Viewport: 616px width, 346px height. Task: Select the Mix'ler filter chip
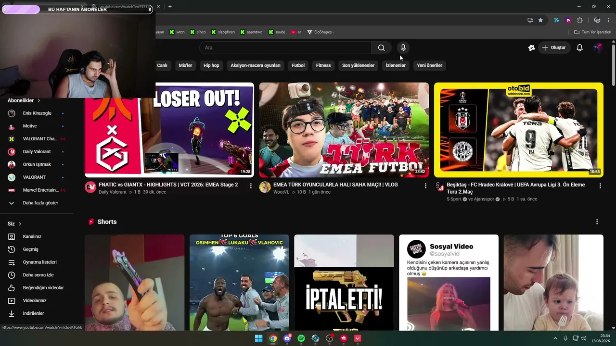click(x=185, y=65)
